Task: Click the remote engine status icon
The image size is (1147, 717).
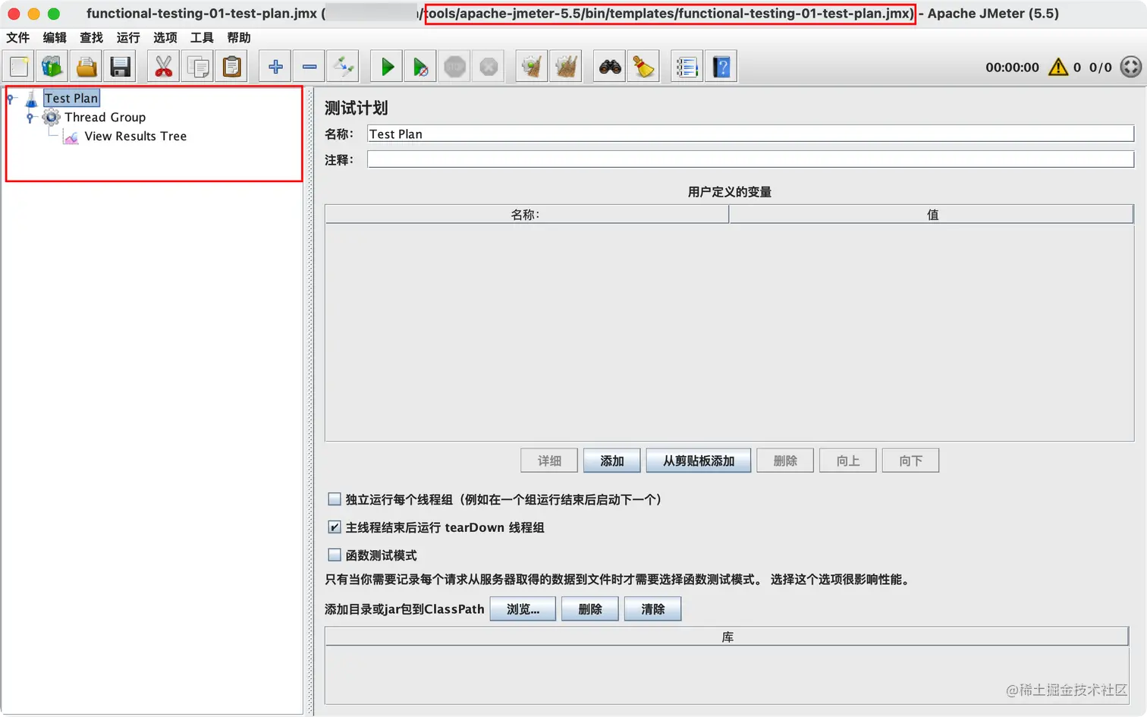Action: pos(1131,67)
